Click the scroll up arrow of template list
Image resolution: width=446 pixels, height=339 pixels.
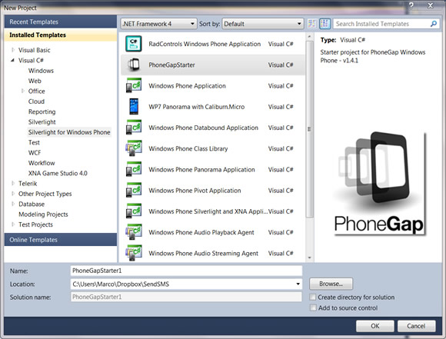[x=309, y=36]
